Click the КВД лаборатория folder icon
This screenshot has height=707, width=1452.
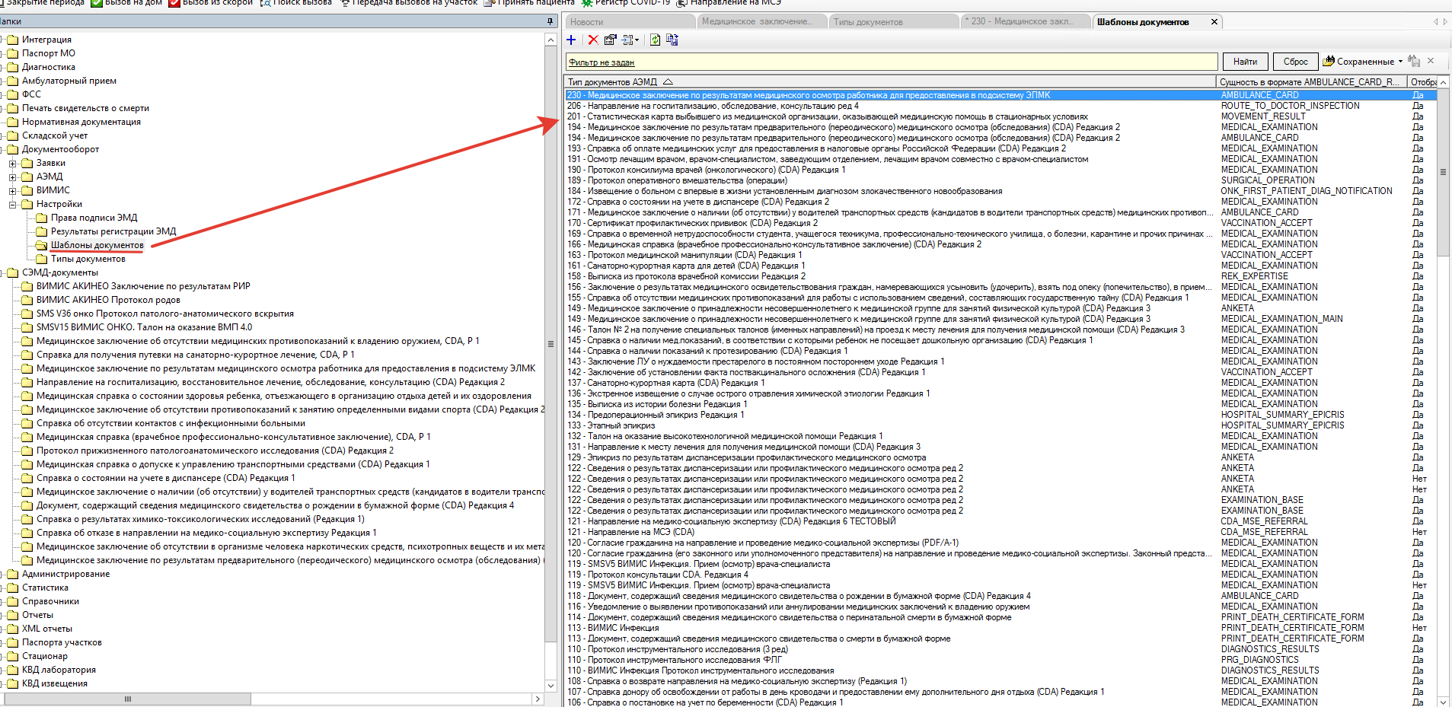click(x=13, y=670)
